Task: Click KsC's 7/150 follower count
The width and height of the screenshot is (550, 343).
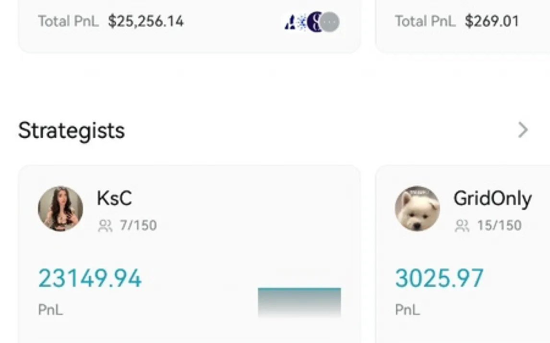Action: pyautogui.click(x=138, y=225)
